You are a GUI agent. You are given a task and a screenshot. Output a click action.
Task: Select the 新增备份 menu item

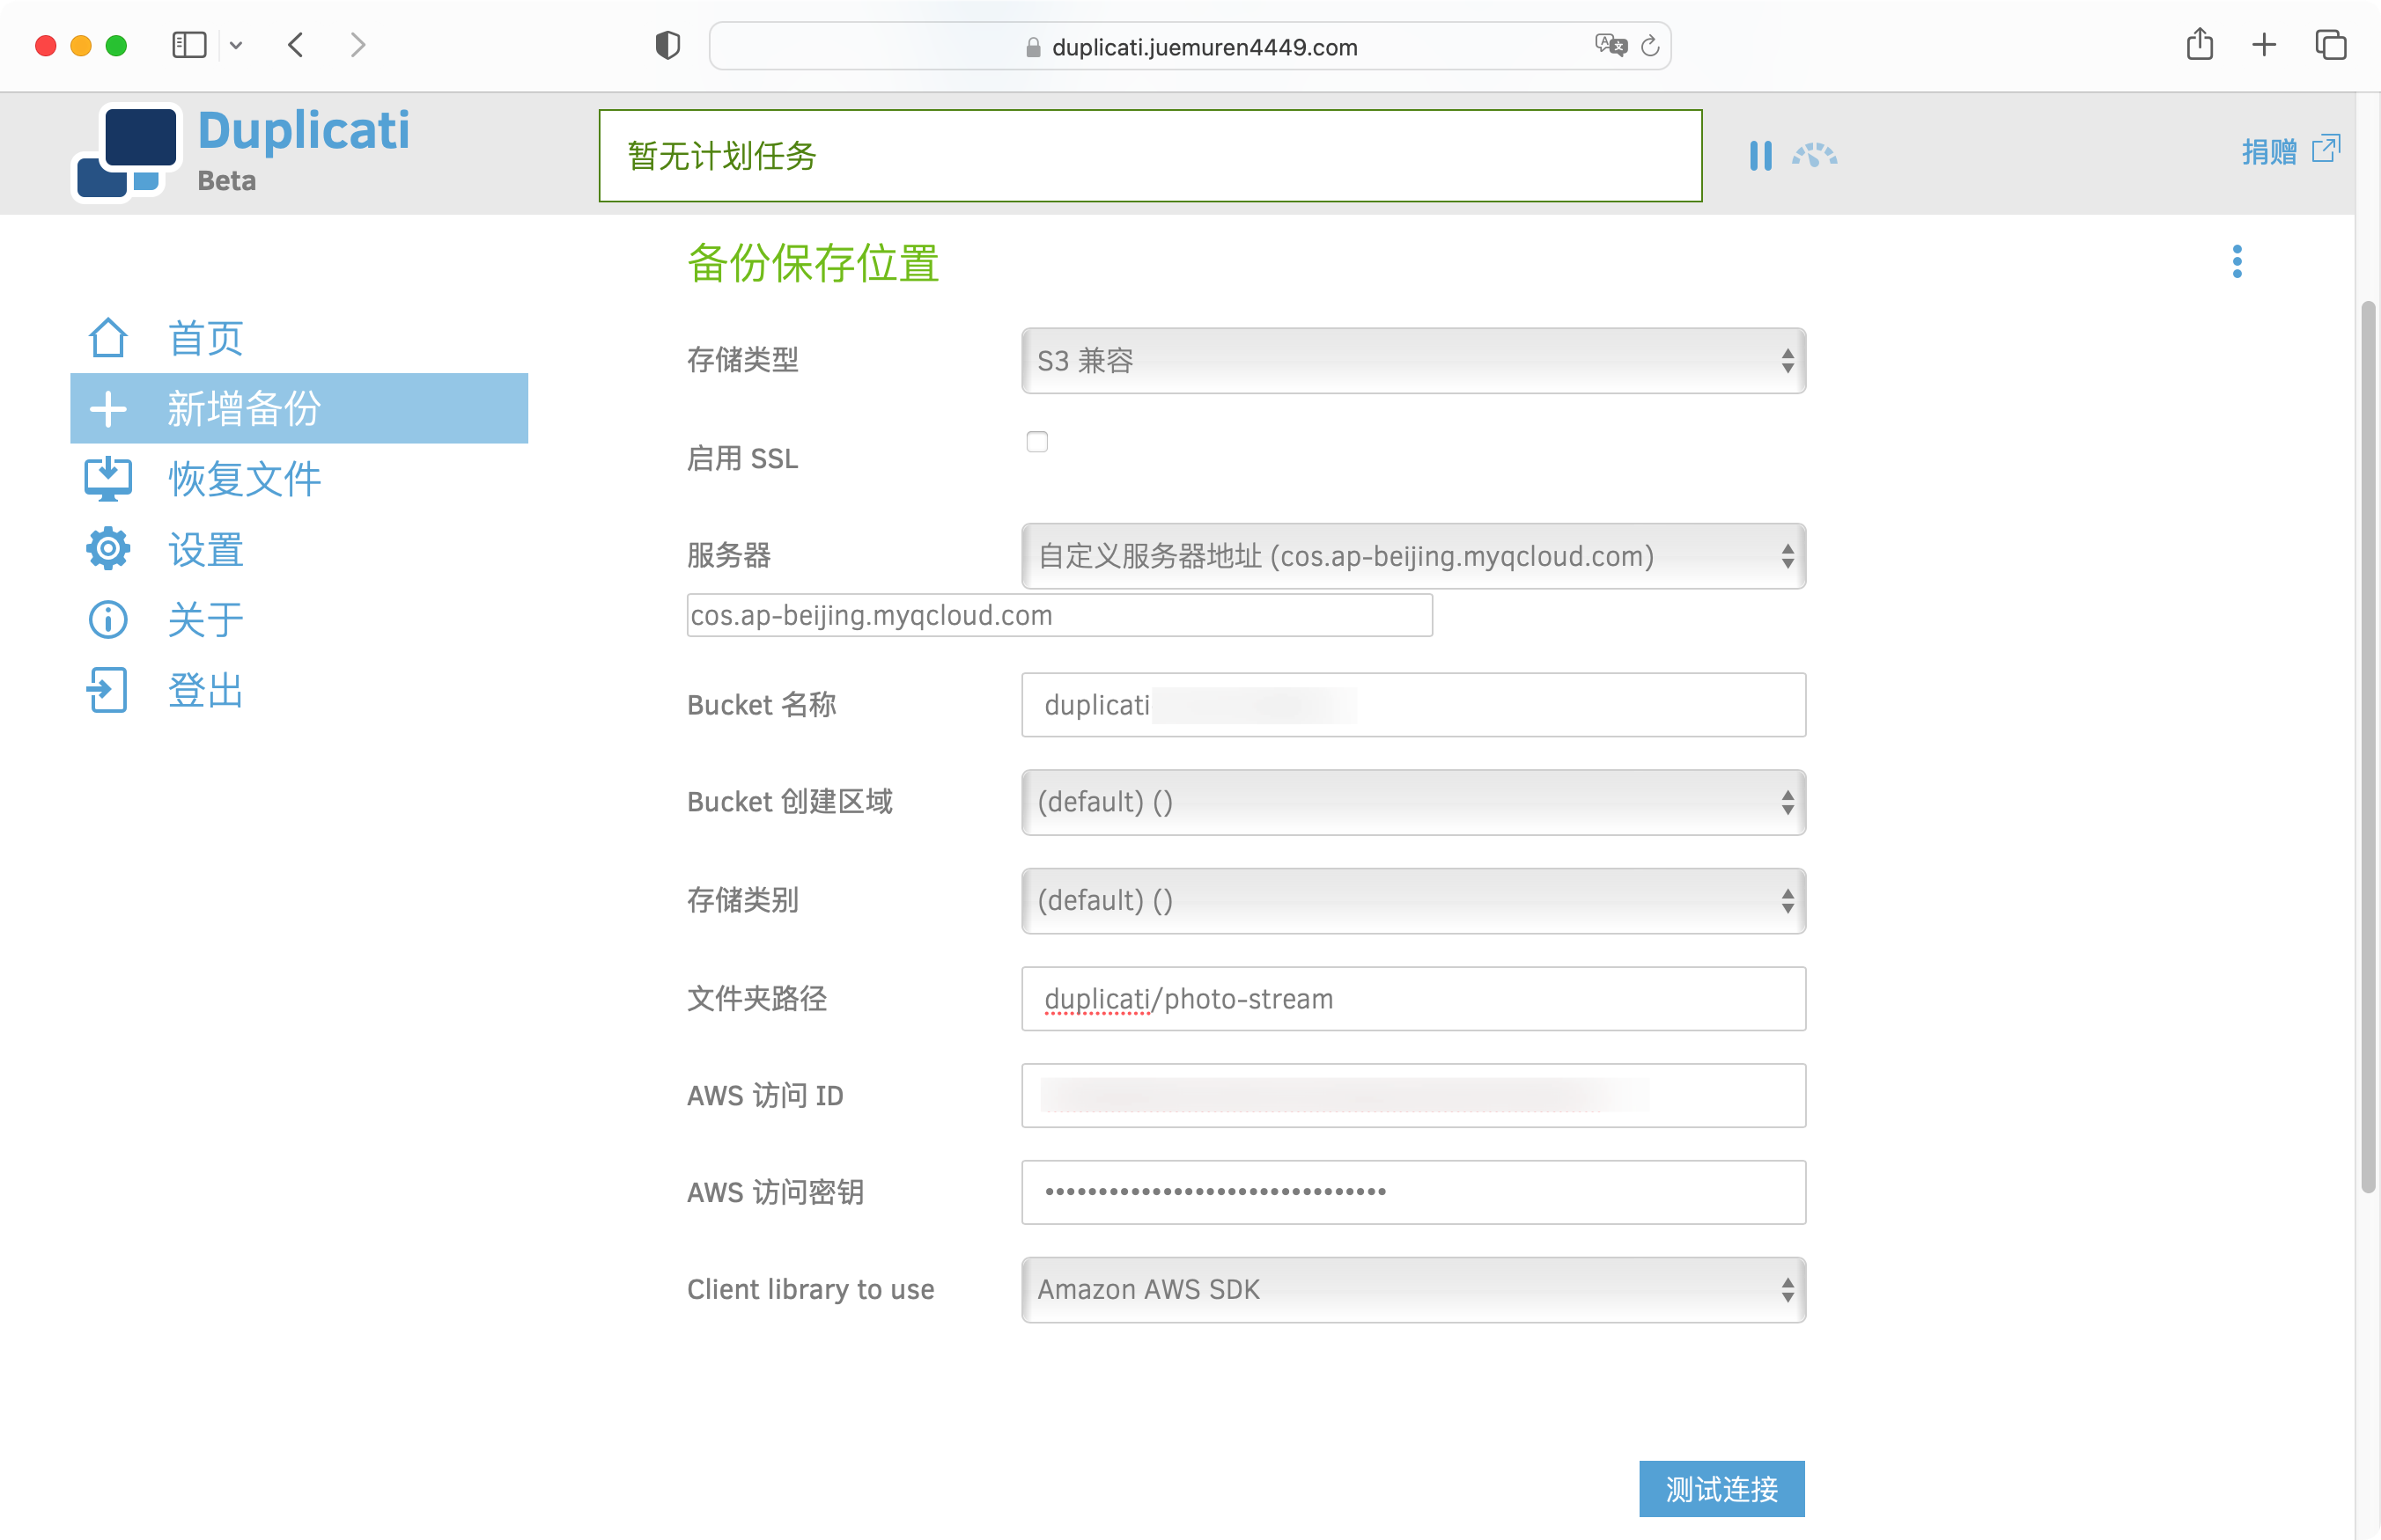pyautogui.click(x=299, y=408)
